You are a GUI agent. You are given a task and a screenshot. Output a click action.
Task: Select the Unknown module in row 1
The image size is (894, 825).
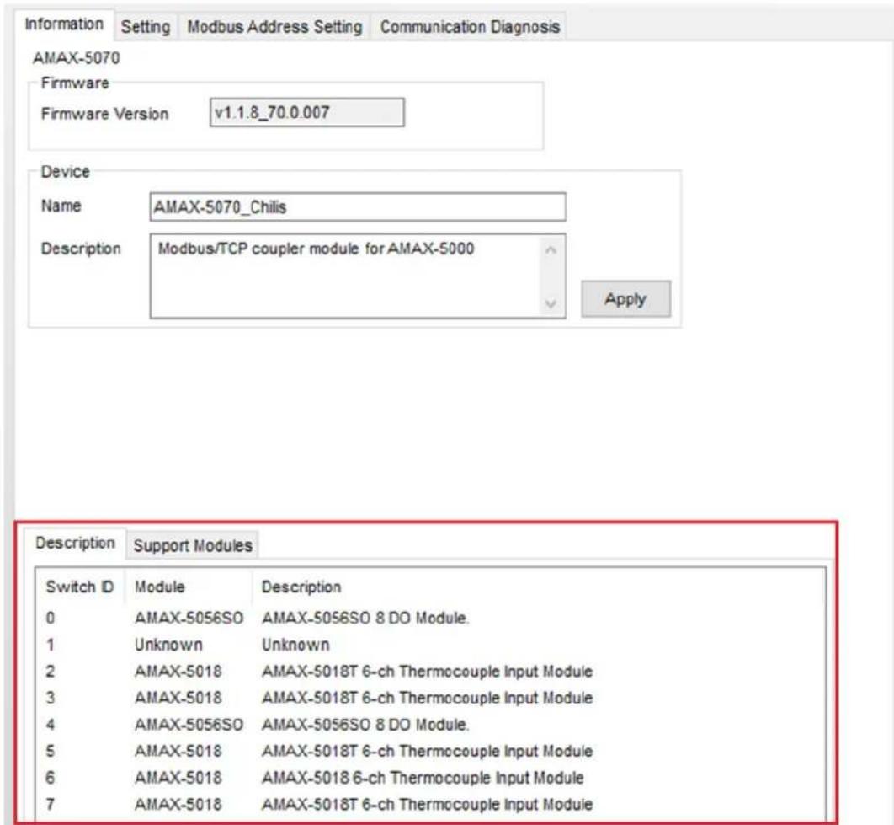pyautogui.click(x=168, y=645)
